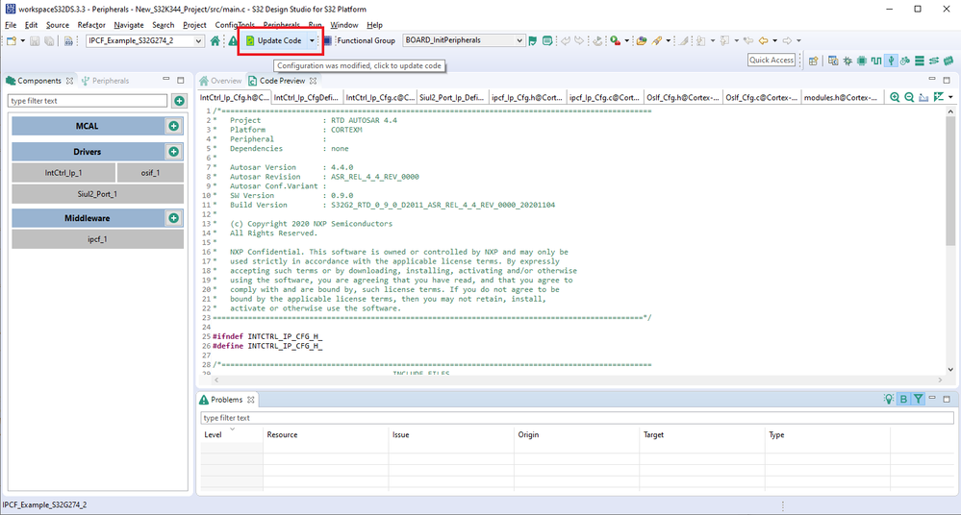Open the Siul2_Port_Ip_Defi... file tab
The height and width of the screenshot is (515, 961).
(x=452, y=97)
